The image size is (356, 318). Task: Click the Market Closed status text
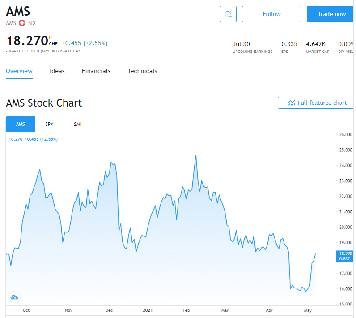(x=45, y=51)
